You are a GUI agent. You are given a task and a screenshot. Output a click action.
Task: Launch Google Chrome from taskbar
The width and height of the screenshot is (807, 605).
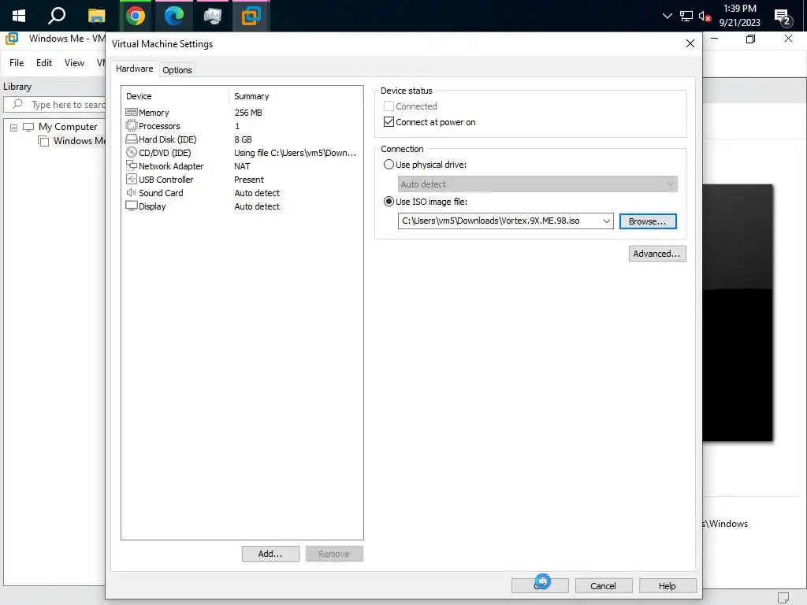[136, 16]
